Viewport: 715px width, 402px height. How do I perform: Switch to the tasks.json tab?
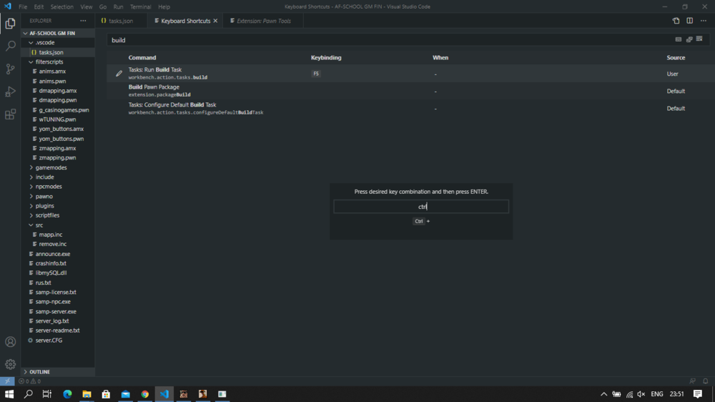120,21
